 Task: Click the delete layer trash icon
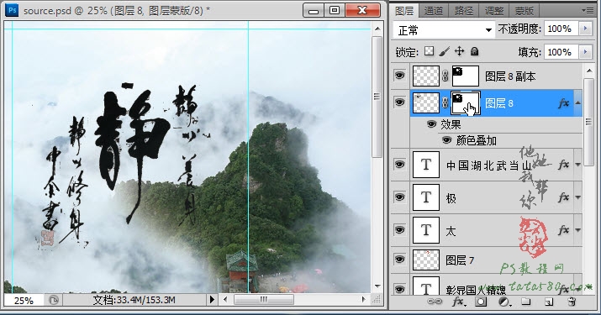click(x=572, y=302)
